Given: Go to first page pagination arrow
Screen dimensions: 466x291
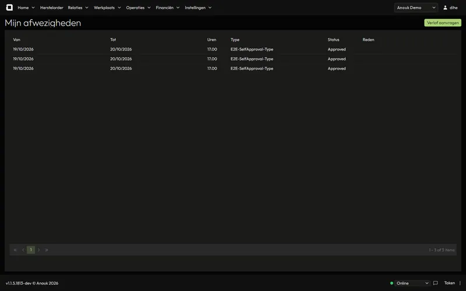Looking at the screenshot, I should click(x=15, y=250).
